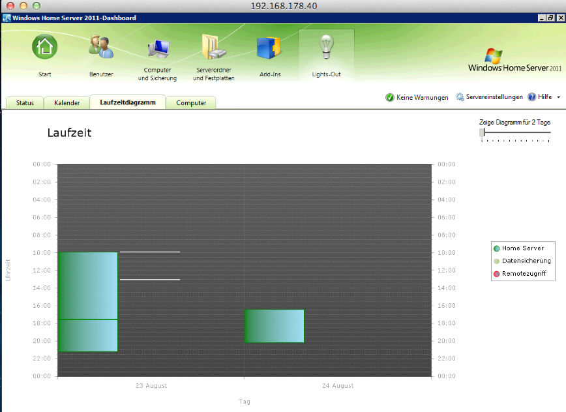566x412 pixels.
Task: Click the lower white backup line on 23 August
Action: [x=150, y=280]
